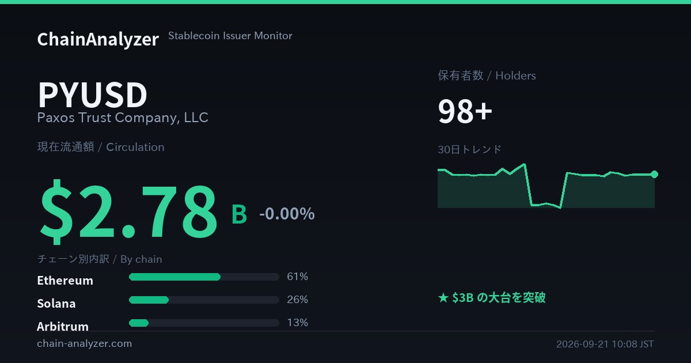Click the Ethereum share progress bar
The width and height of the screenshot is (691, 363).
tap(204, 277)
